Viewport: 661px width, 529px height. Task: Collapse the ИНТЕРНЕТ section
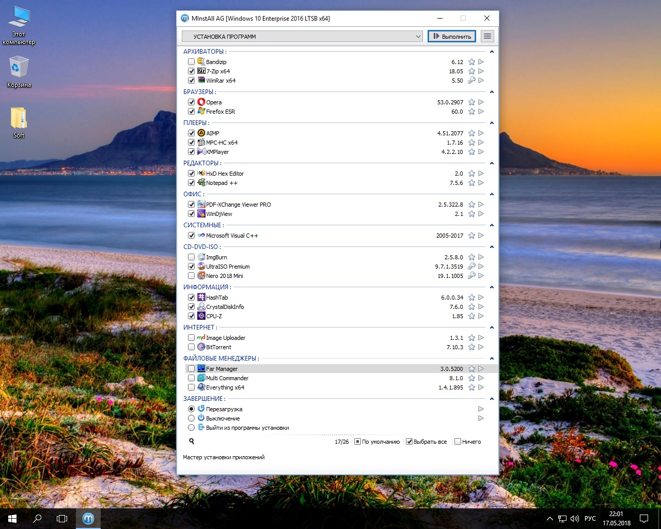click(x=492, y=328)
